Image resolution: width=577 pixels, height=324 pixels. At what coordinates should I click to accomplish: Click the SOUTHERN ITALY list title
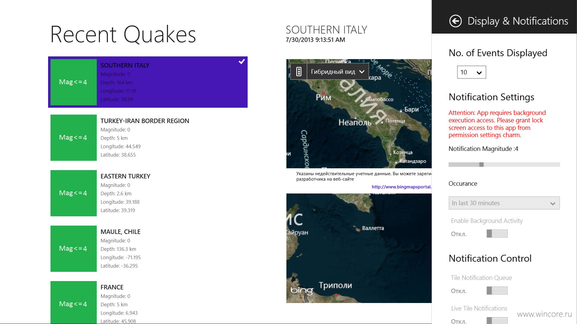coord(125,65)
